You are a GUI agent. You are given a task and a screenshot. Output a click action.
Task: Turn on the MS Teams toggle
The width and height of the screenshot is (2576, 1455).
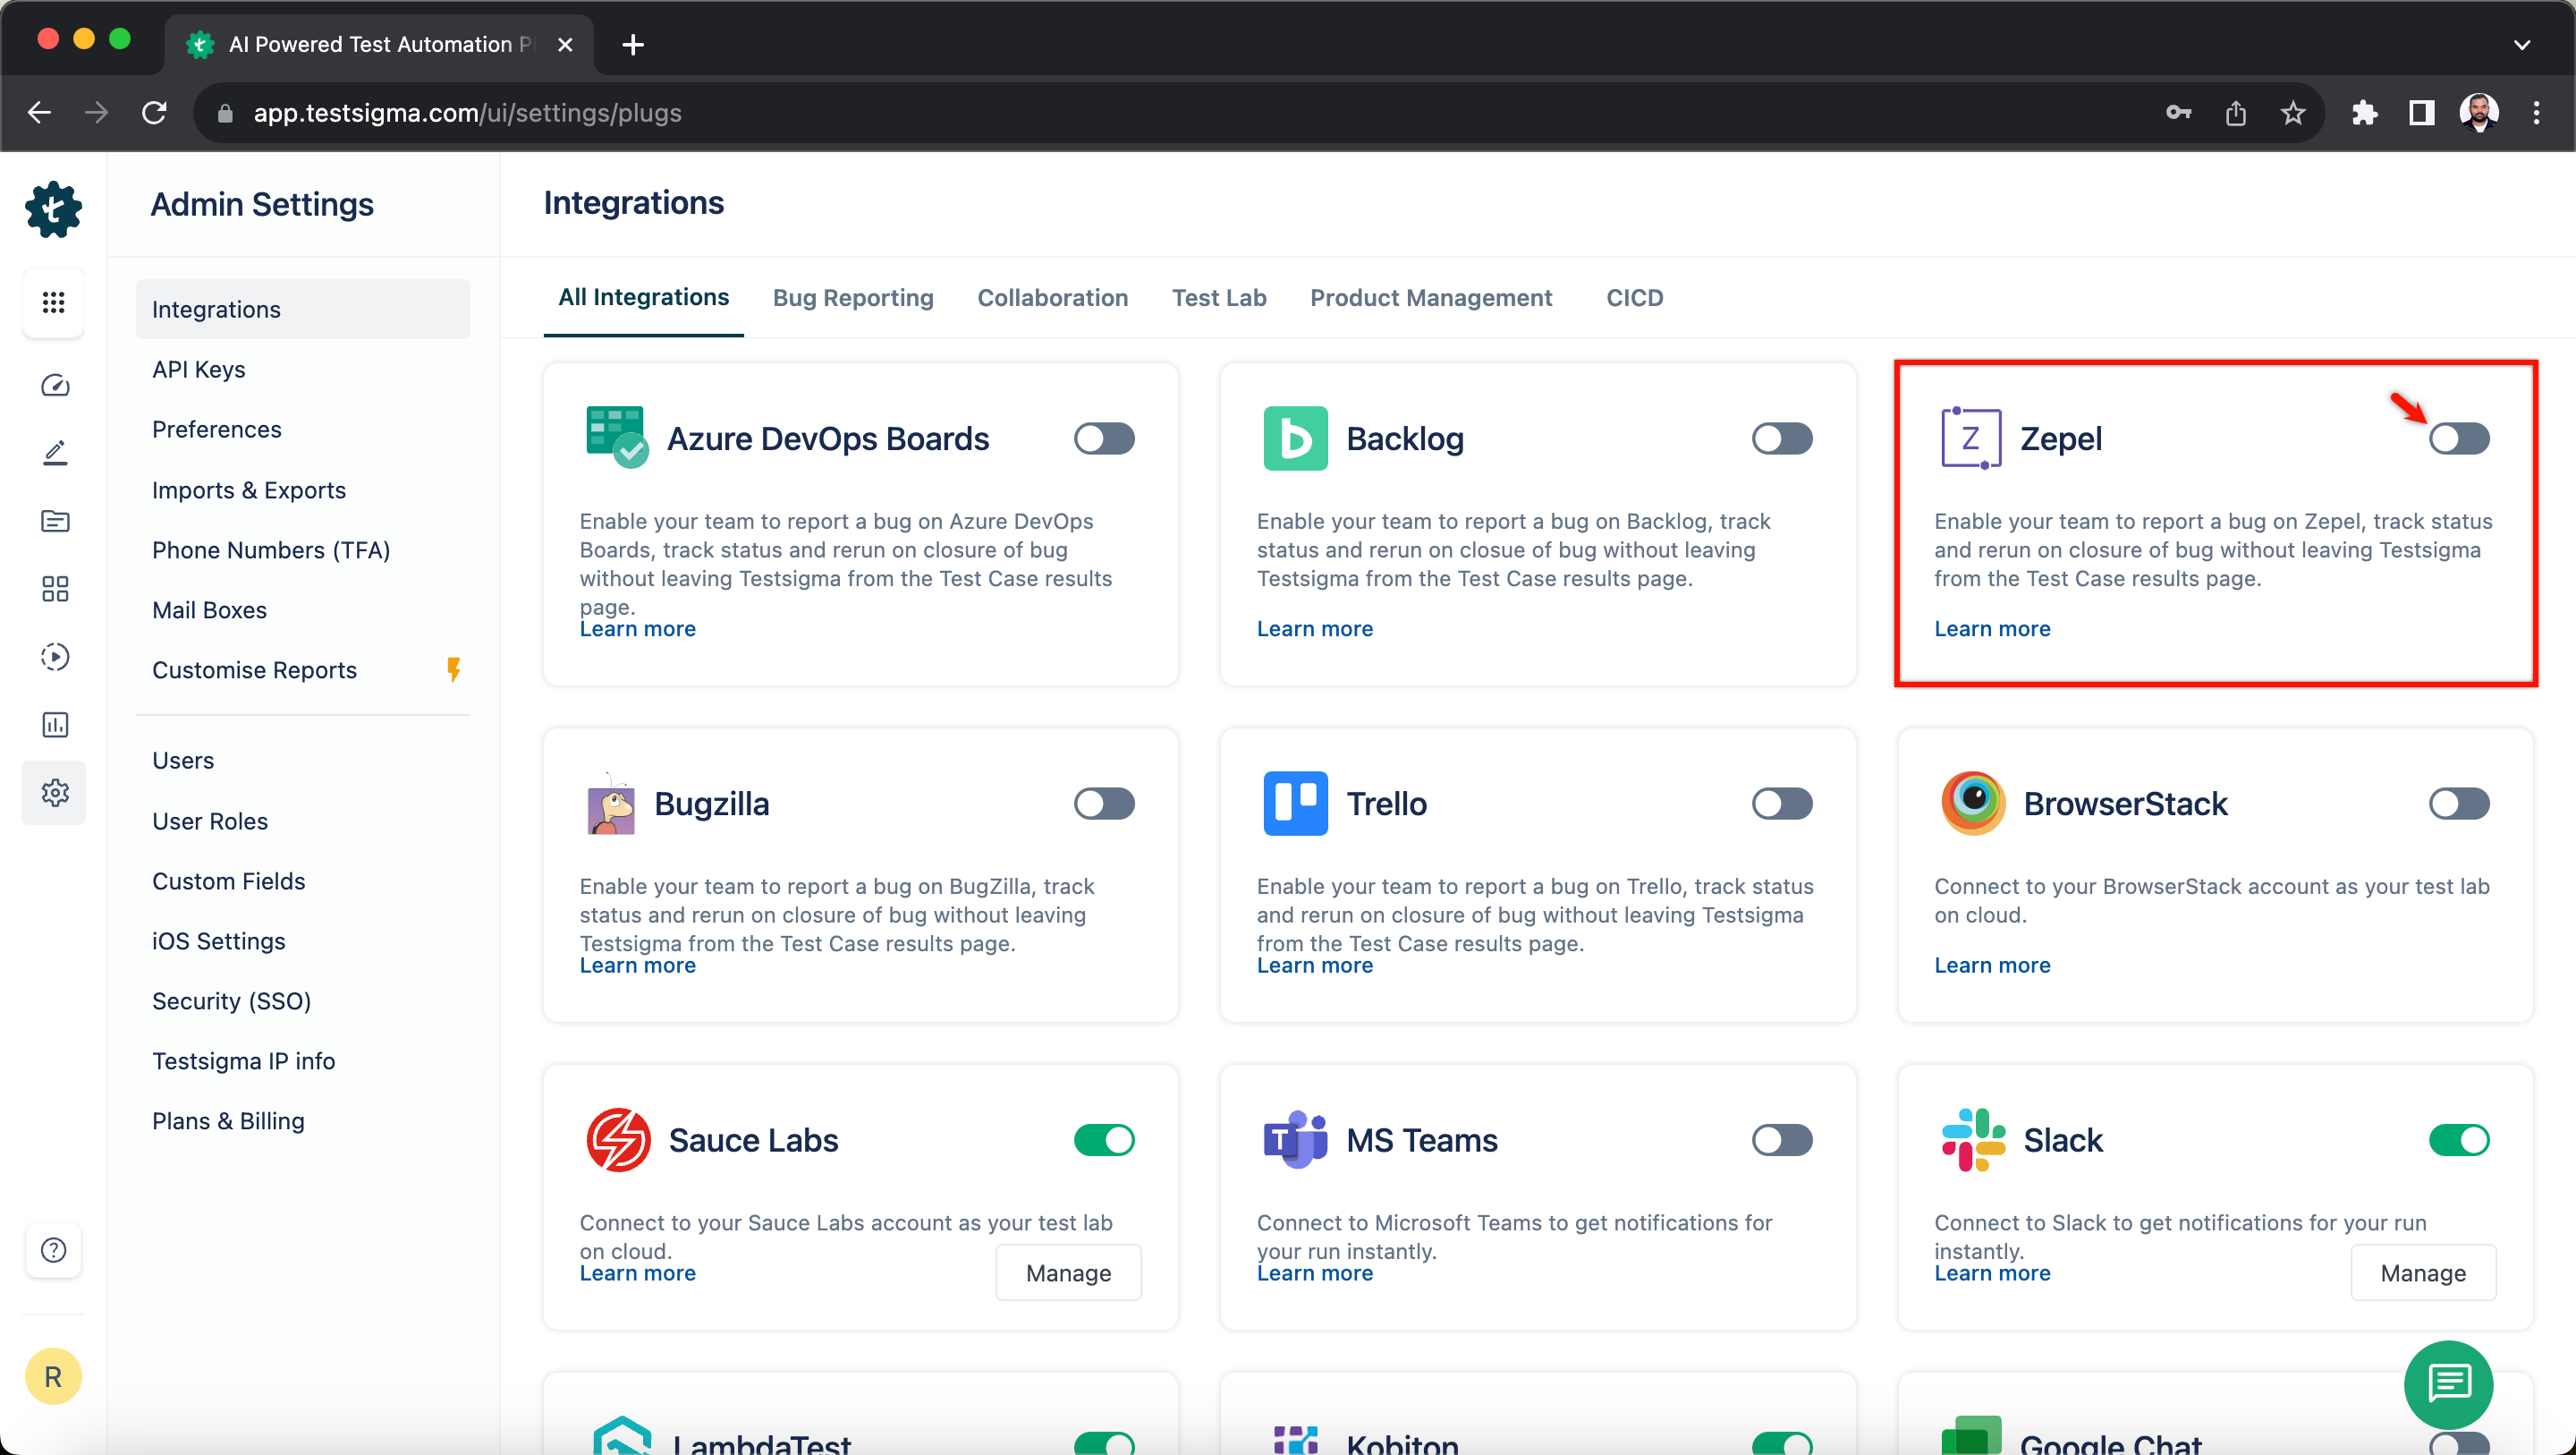click(x=1782, y=1139)
